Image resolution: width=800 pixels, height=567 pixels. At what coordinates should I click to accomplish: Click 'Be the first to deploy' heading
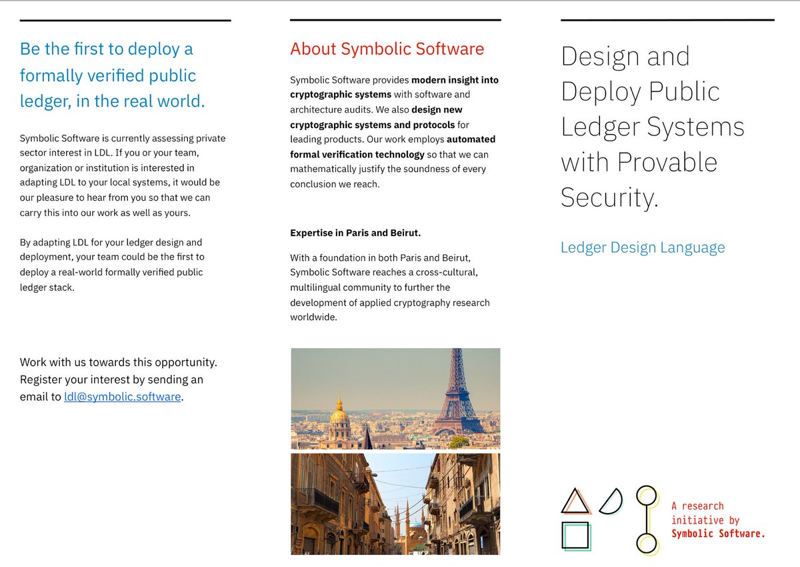click(x=112, y=75)
